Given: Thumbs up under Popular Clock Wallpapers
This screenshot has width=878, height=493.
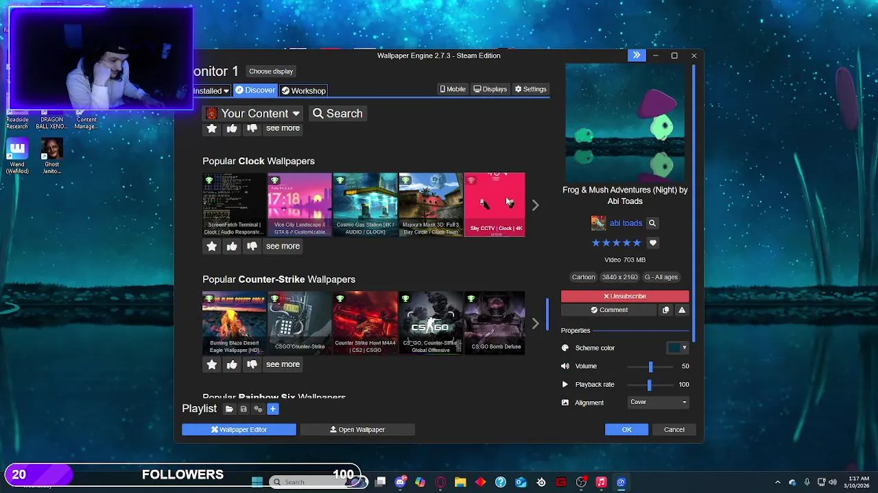Looking at the screenshot, I should [x=232, y=246].
